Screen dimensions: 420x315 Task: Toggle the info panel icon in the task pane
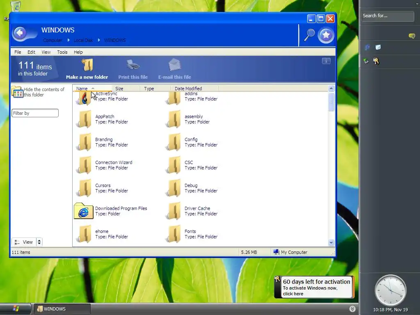[x=326, y=61]
